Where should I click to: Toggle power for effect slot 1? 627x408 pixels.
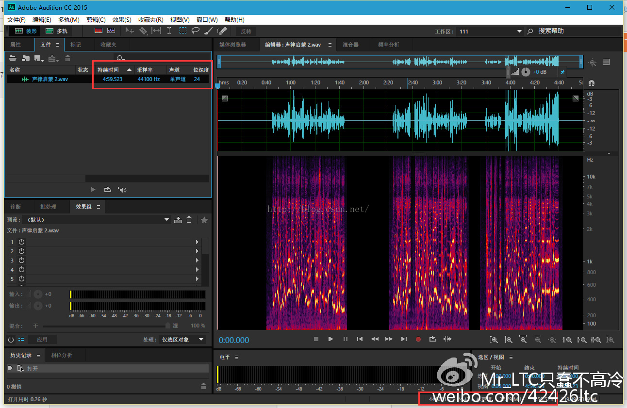pos(21,242)
